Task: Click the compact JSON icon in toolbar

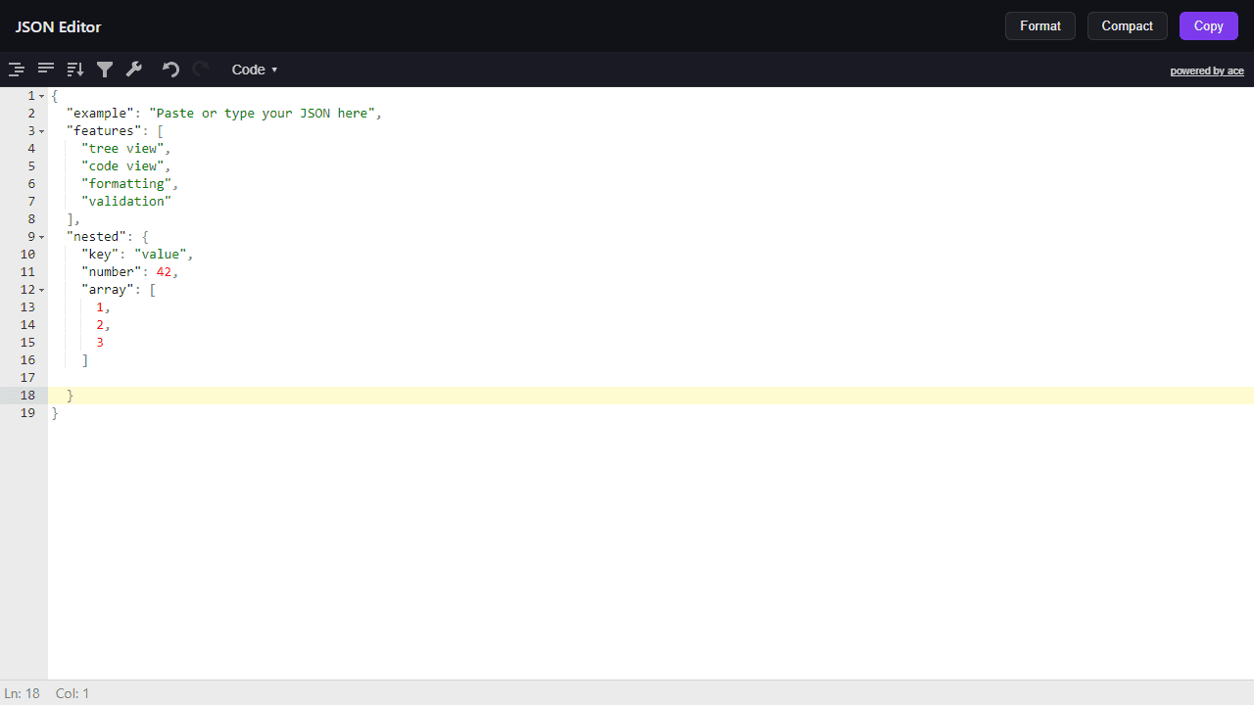Action: tap(46, 70)
